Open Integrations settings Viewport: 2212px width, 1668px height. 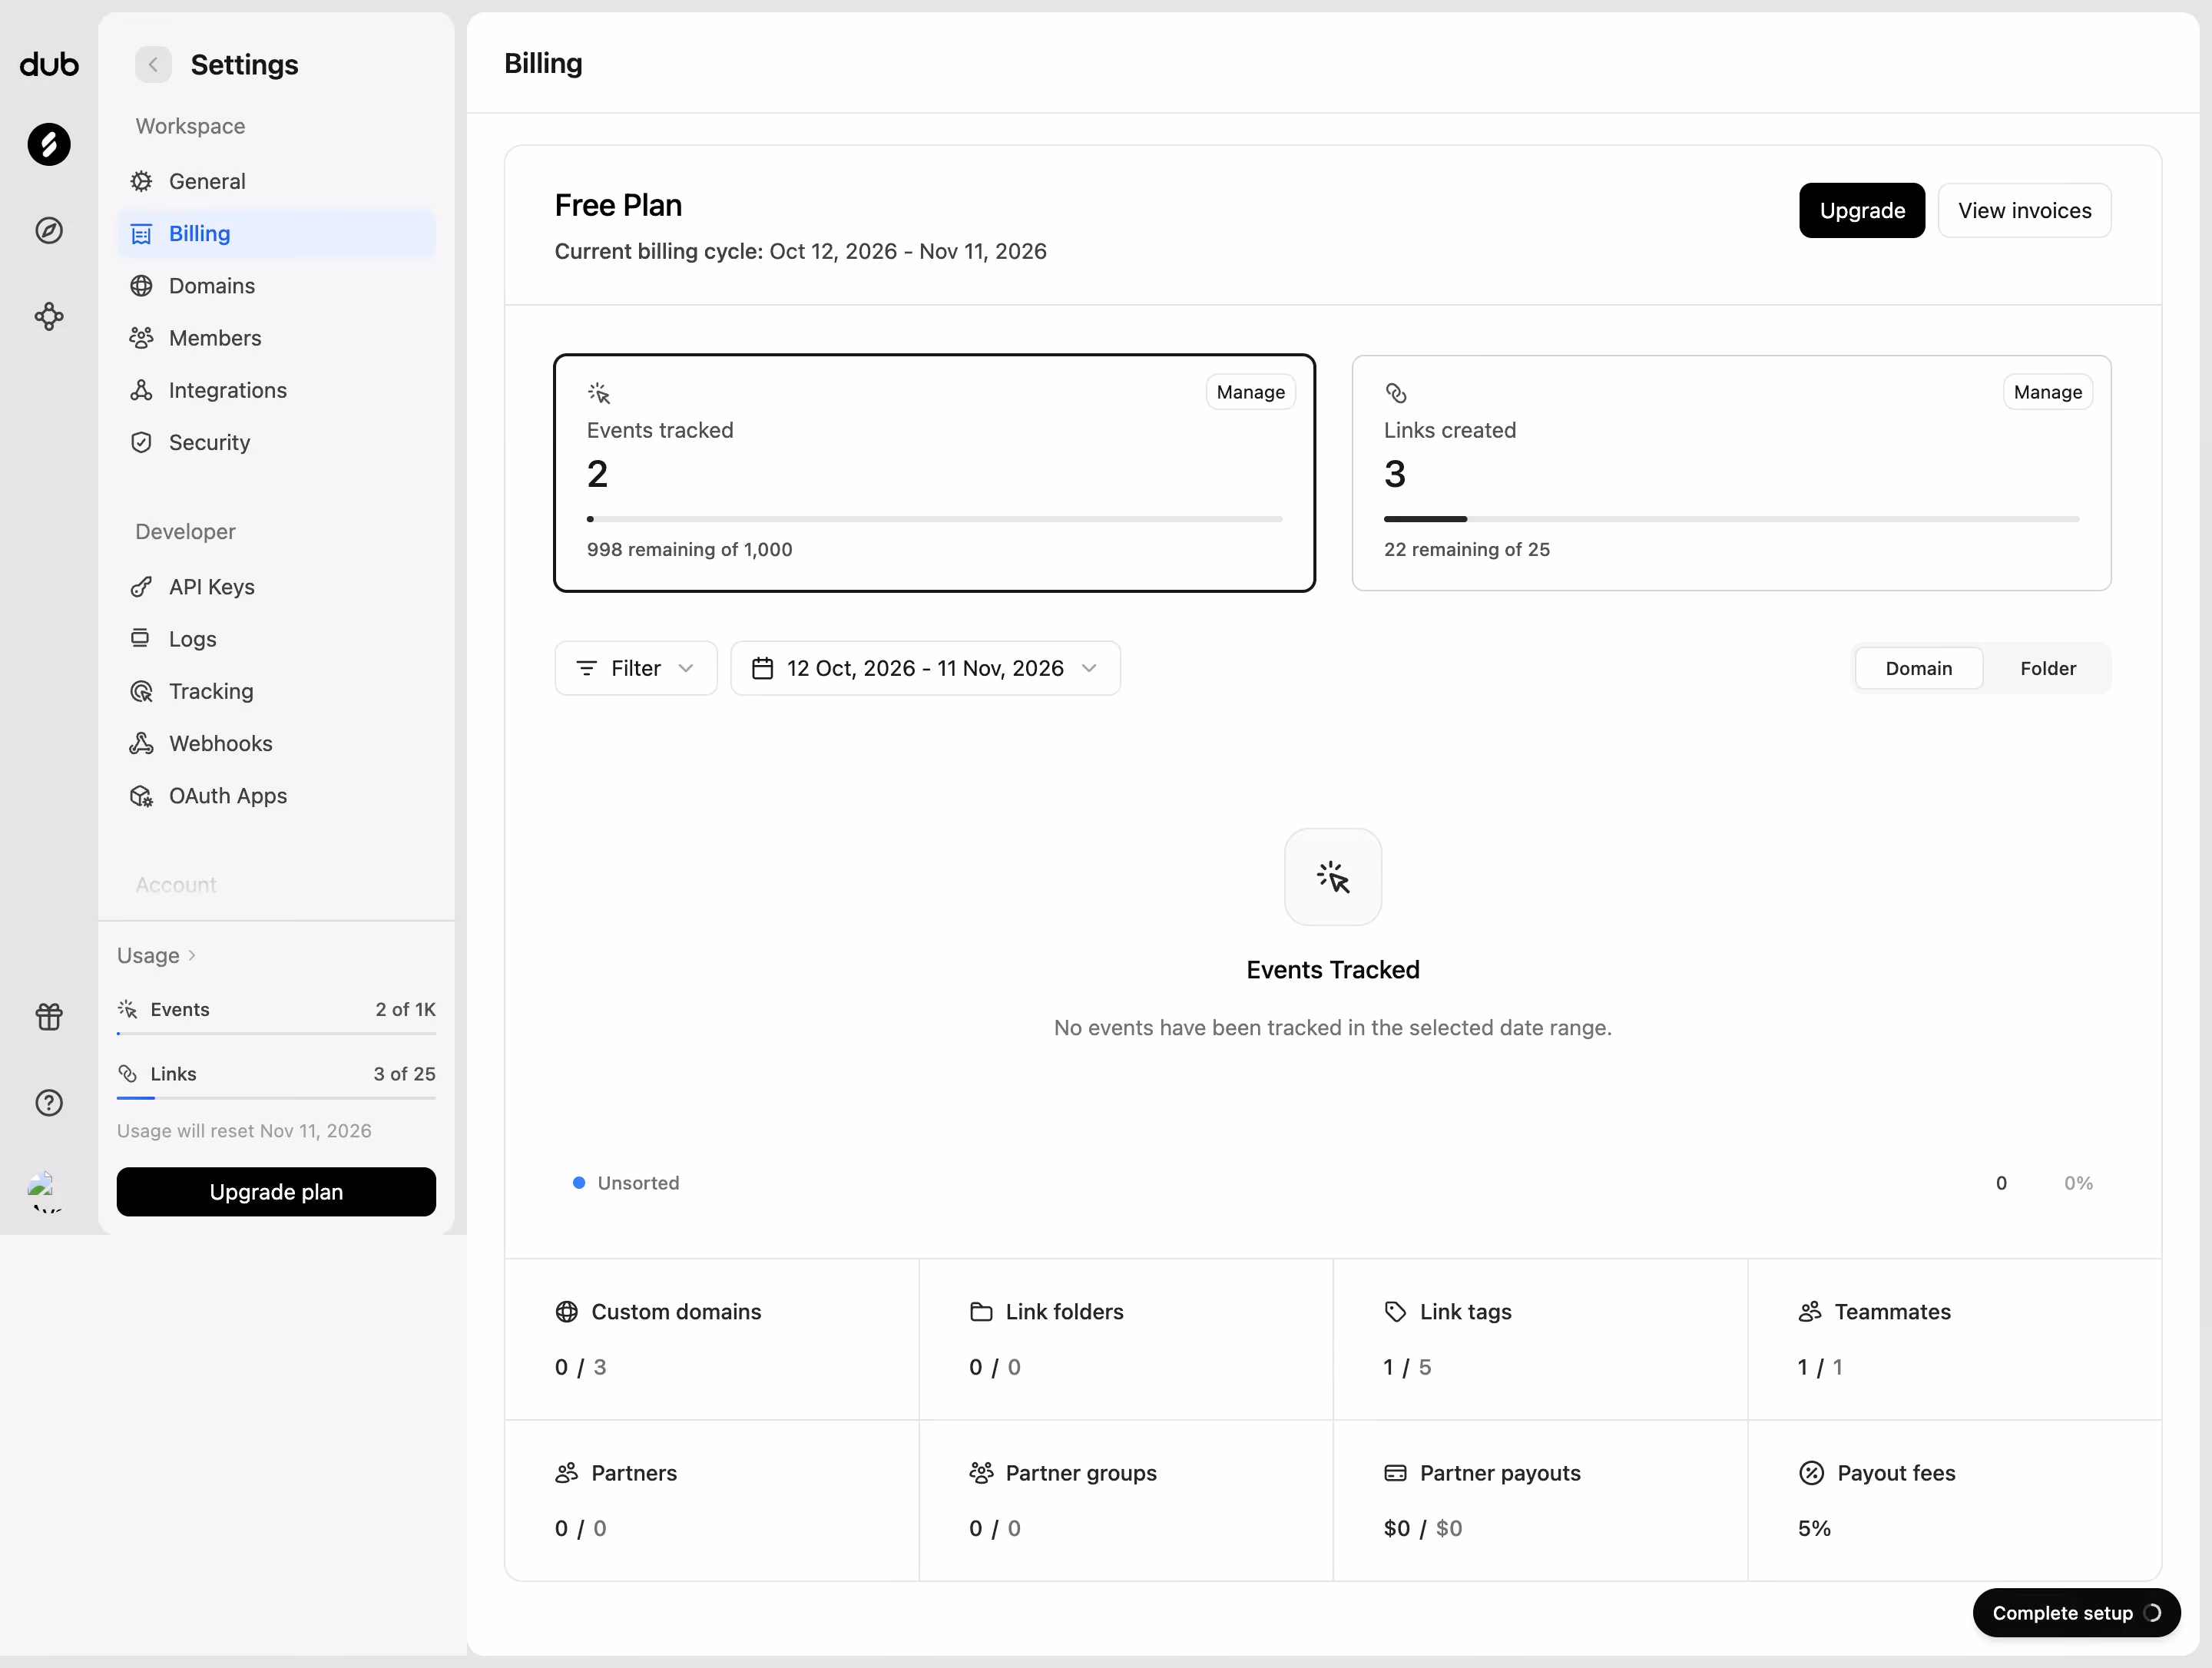(276, 390)
